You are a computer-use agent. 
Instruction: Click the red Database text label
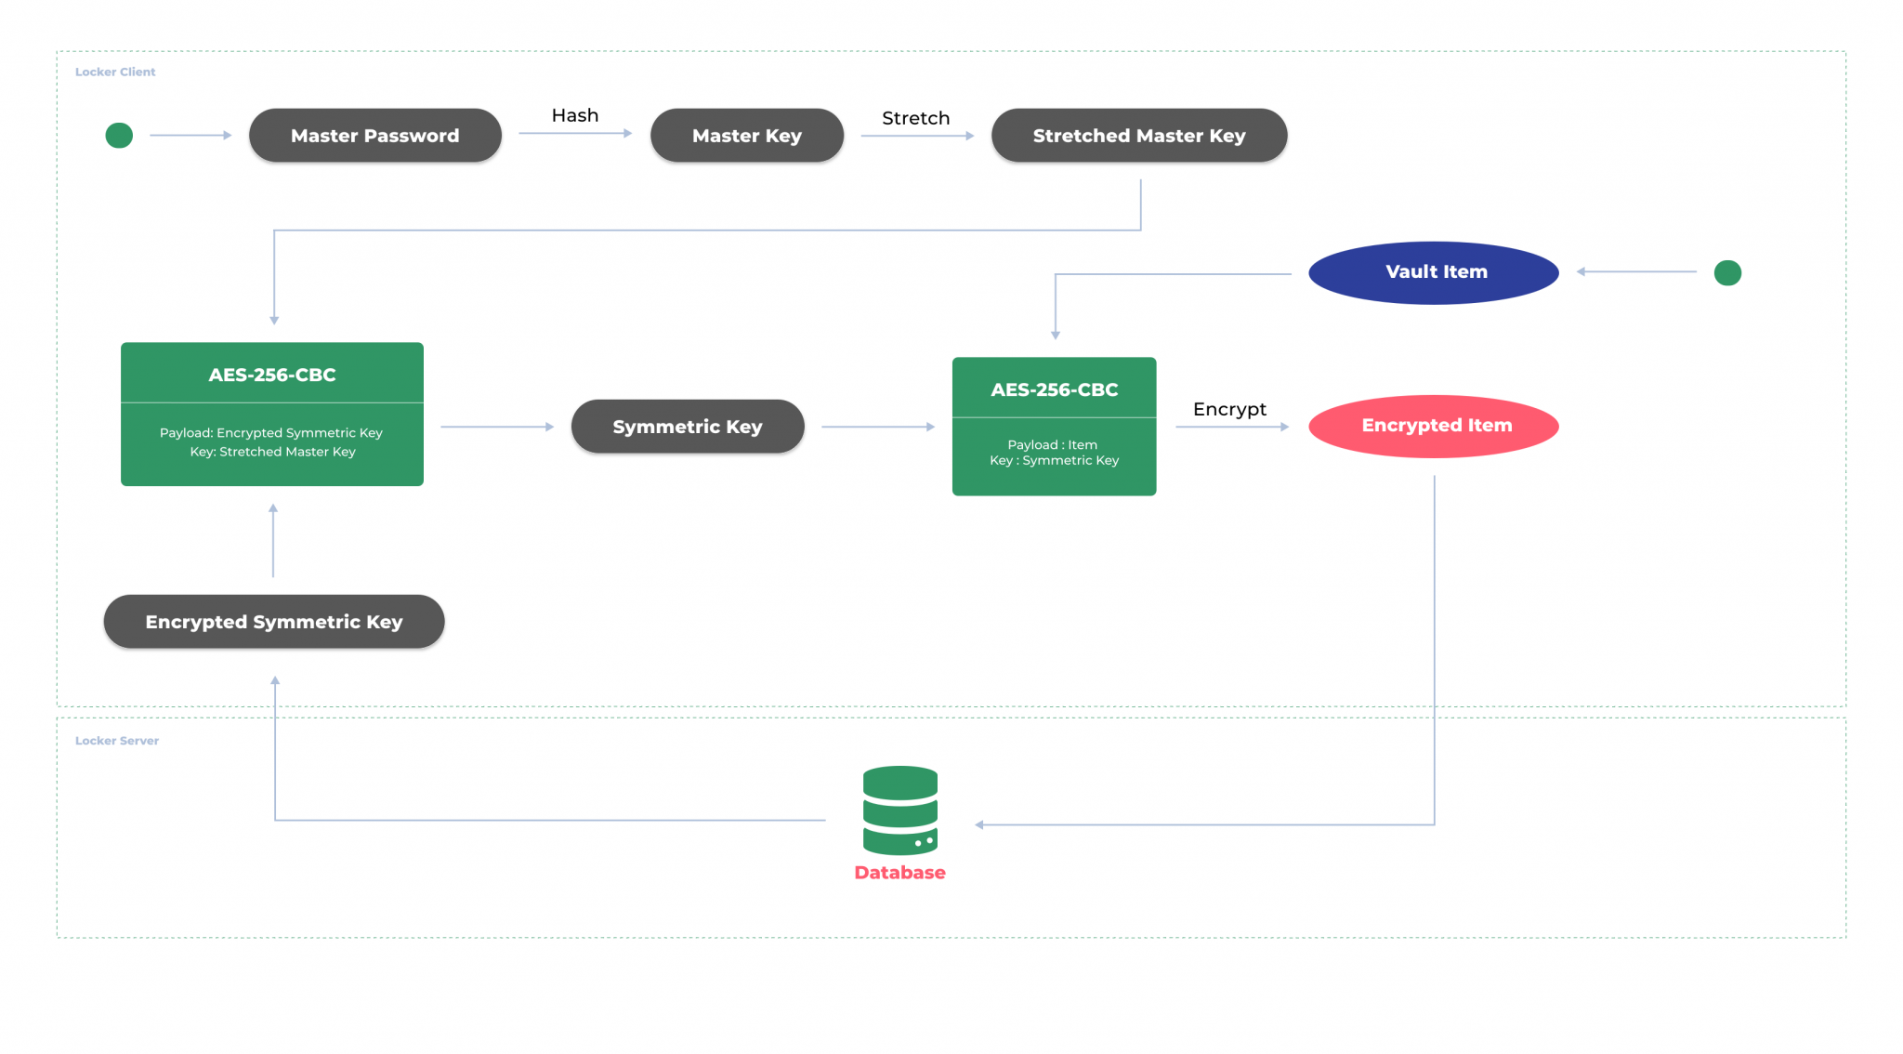tap(899, 873)
